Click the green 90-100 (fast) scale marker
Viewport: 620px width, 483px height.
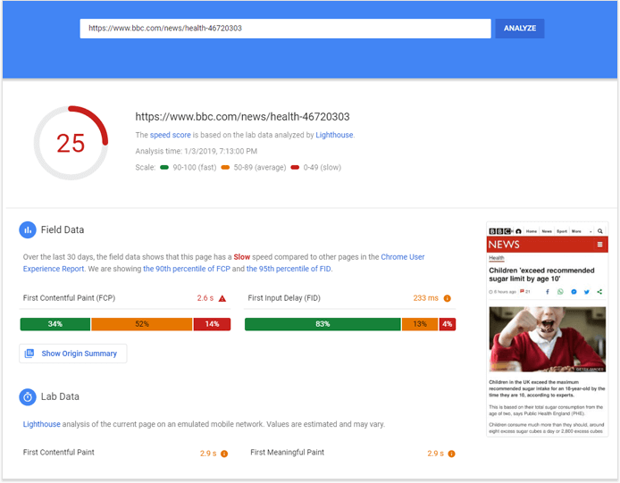coord(164,168)
